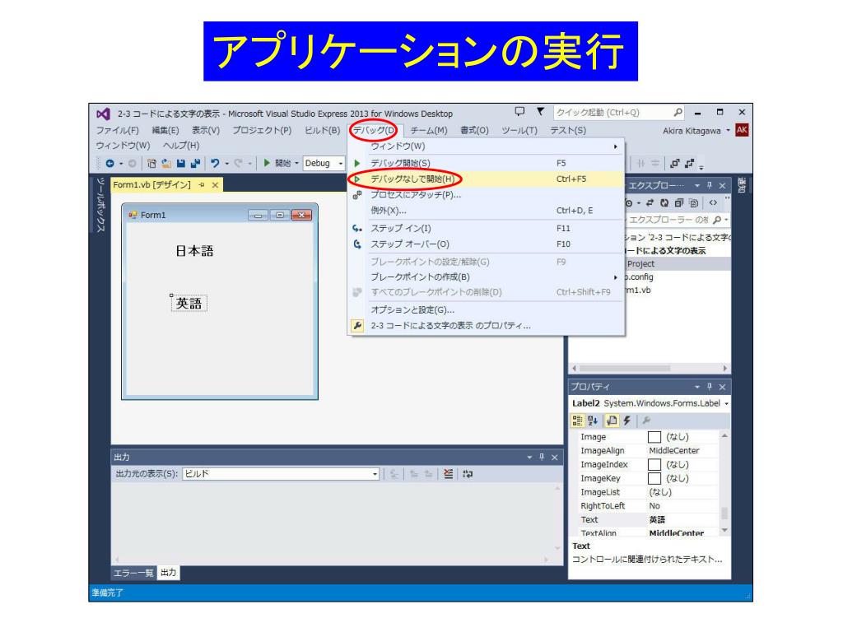
Task: Click Solution Explorer refresh icon
Action: 664,203
